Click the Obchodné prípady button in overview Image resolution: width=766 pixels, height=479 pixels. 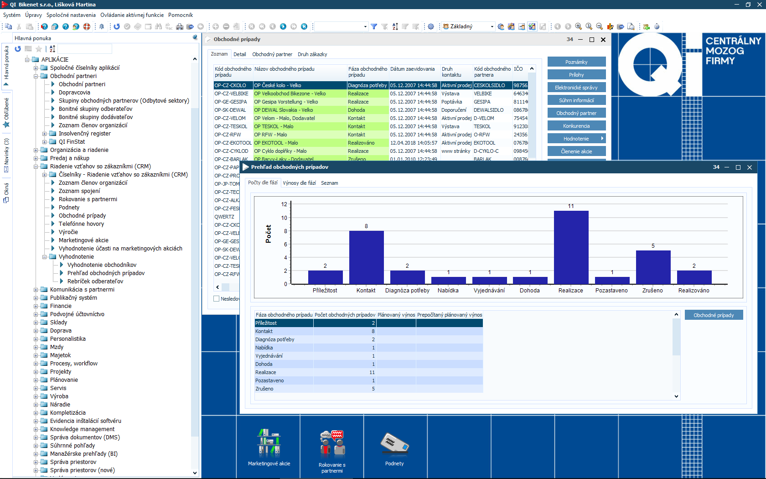click(x=714, y=315)
